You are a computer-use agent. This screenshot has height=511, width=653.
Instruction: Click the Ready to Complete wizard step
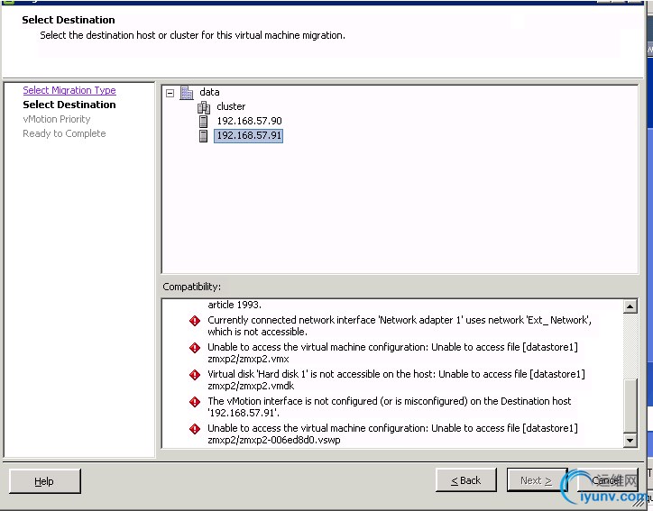(x=64, y=133)
